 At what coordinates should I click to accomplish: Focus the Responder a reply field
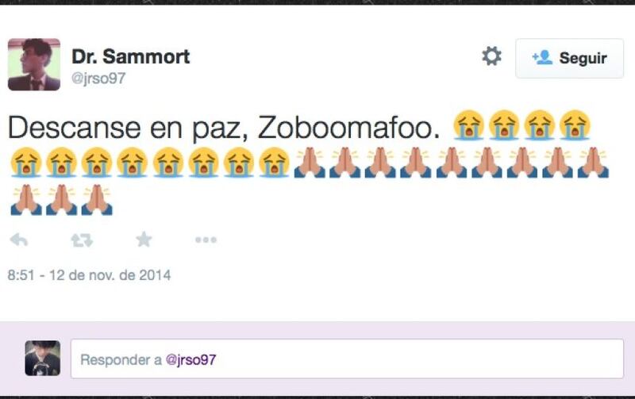click(347, 359)
